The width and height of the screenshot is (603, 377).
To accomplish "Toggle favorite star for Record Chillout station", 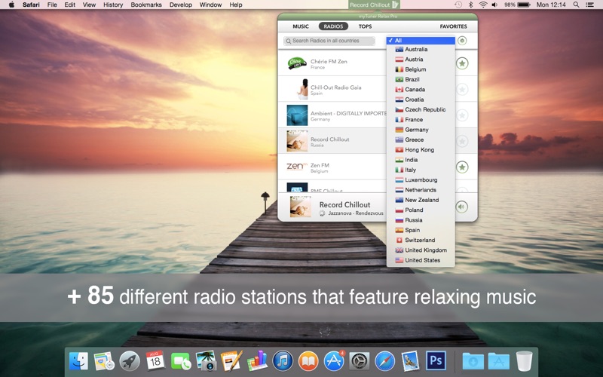I will [x=462, y=141].
